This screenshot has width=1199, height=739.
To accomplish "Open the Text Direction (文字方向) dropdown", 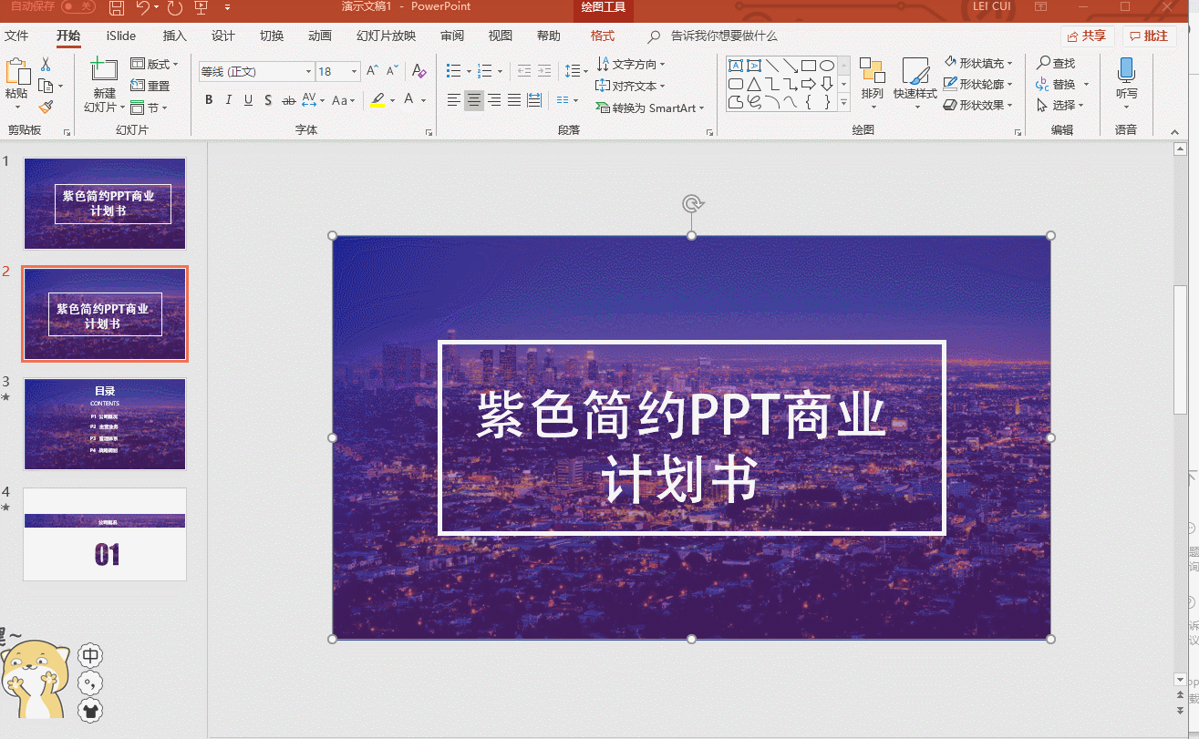I will point(631,64).
